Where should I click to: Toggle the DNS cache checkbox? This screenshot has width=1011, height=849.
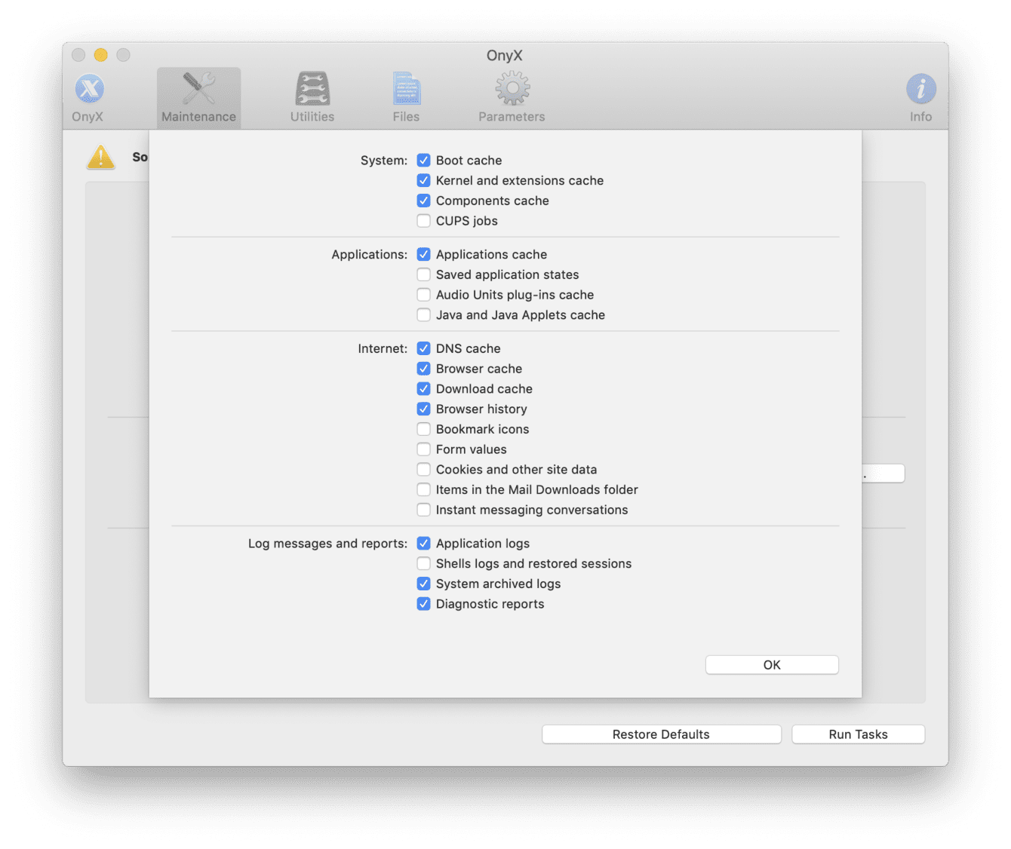pyautogui.click(x=424, y=349)
